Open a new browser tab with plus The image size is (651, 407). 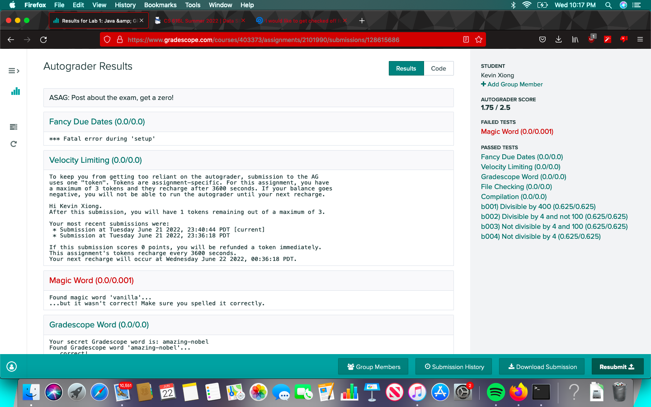[362, 21]
